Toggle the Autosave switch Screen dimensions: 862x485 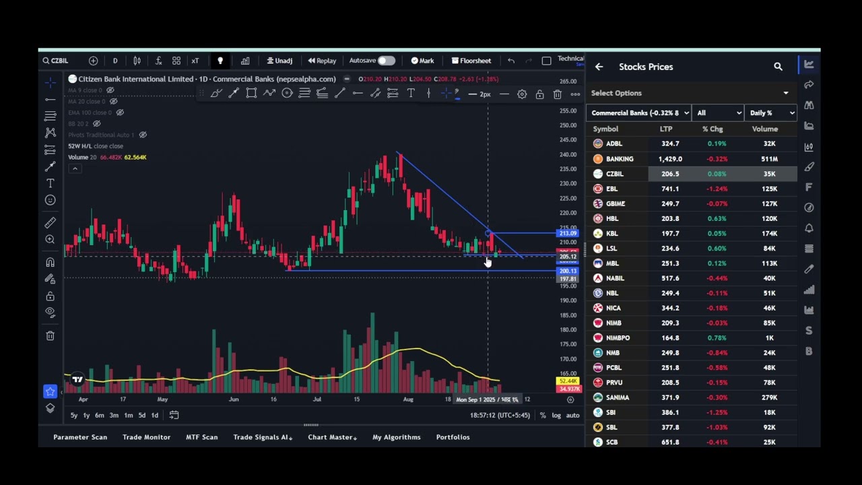386,61
